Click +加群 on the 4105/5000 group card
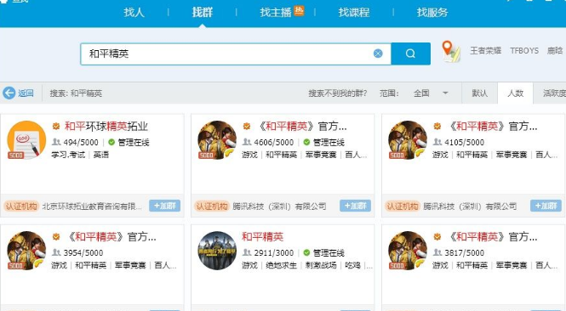 (x=546, y=206)
